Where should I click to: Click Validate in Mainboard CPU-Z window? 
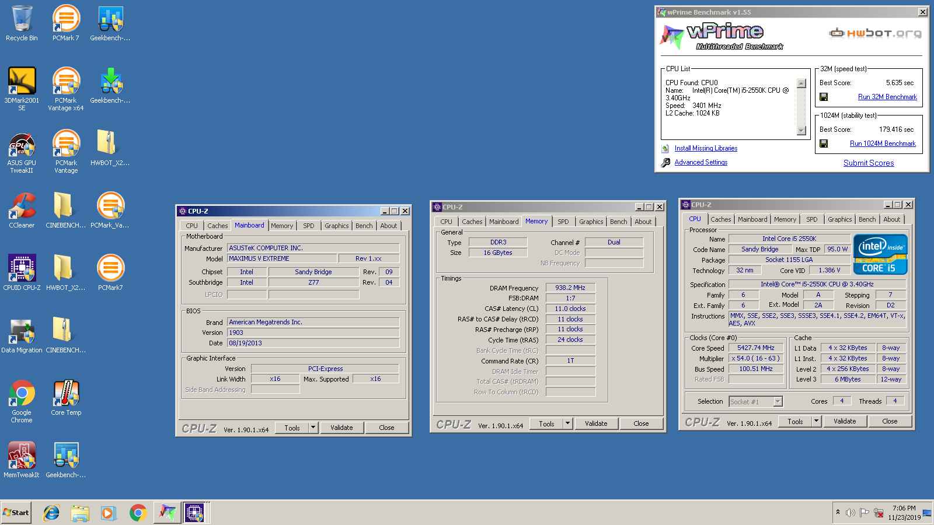pyautogui.click(x=341, y=428)
